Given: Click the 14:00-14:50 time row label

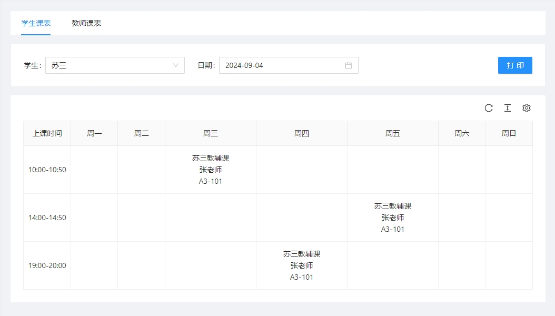Looking at the screenshot, I should (47, 218).
